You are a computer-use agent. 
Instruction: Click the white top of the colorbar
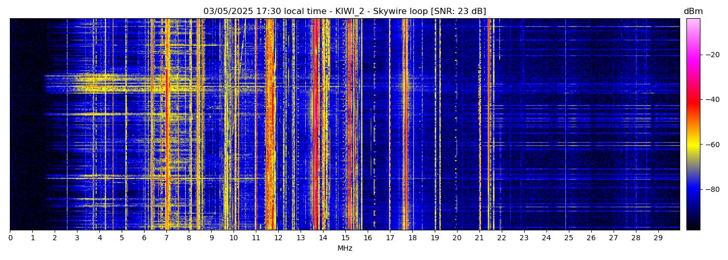693,22
